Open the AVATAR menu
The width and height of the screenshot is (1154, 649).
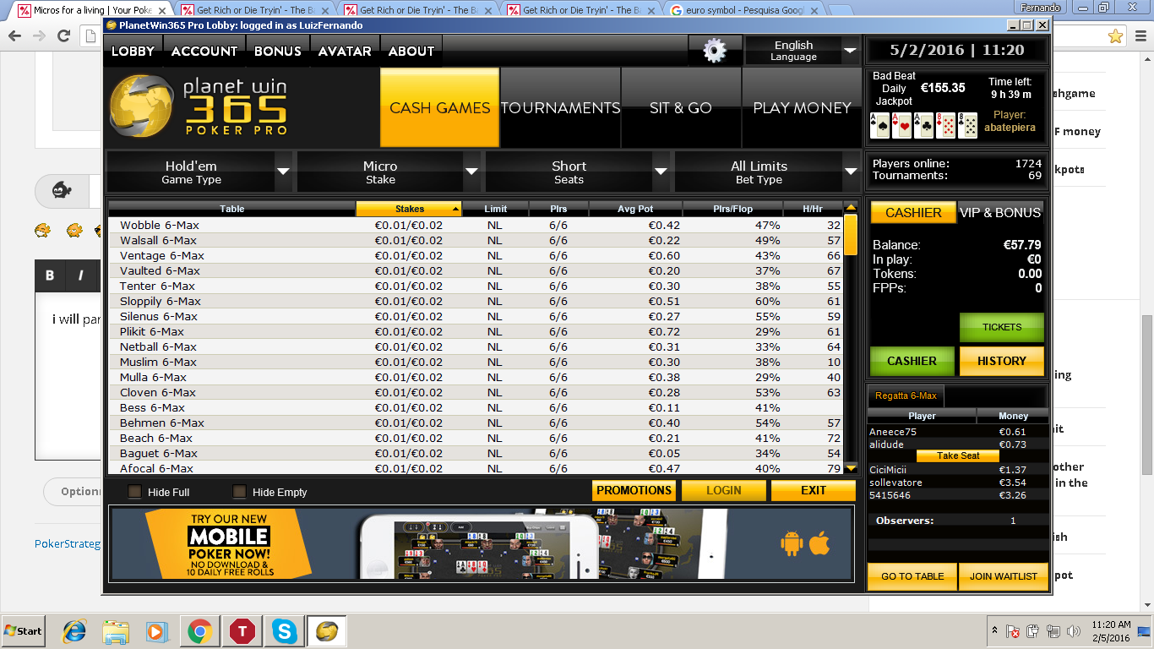(345, 51)
